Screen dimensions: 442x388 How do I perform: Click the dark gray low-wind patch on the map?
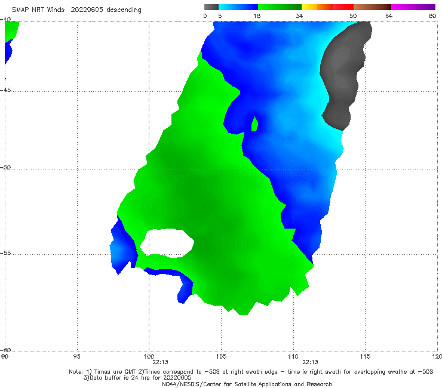point(342,76)
